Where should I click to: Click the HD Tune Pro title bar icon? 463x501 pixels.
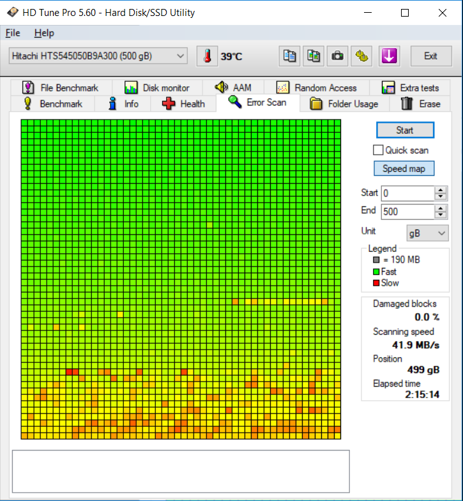13,13
